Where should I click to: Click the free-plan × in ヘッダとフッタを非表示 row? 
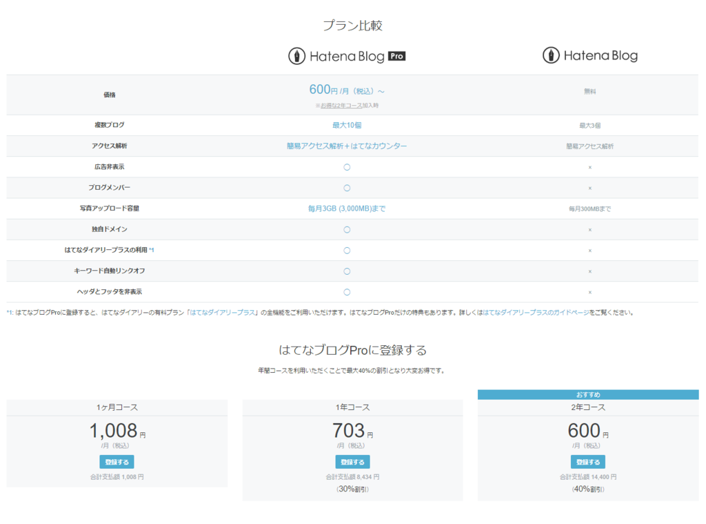(x=590, y=292)
